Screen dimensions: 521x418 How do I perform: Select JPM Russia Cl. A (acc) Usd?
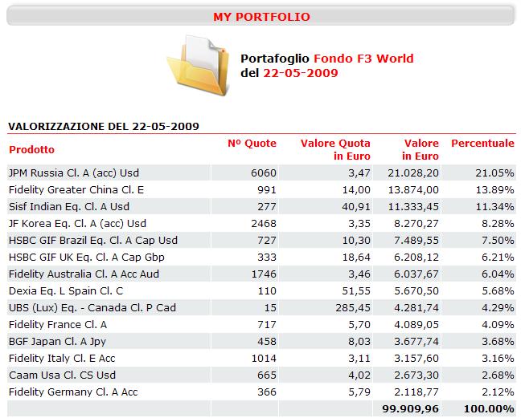tap(74, 173)
